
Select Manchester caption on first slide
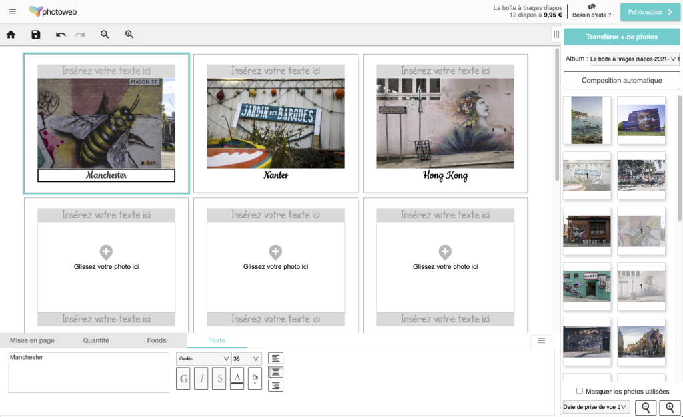click(106, 175)
